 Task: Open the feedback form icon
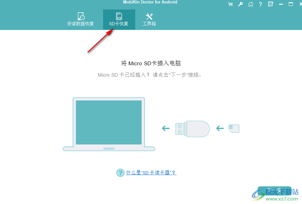point(270,4)
